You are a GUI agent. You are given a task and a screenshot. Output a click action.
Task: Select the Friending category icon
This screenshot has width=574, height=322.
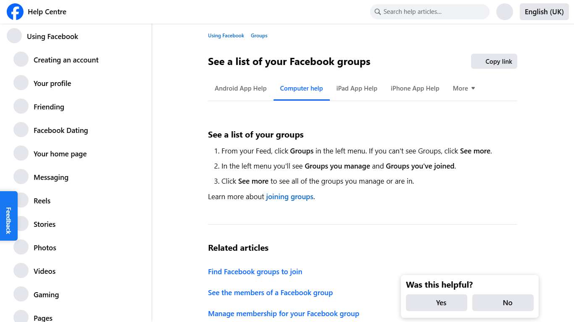[x=21, y=106]
